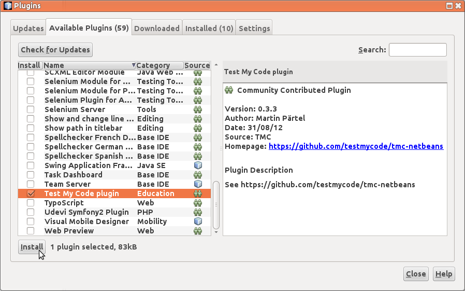Click the cube icon next to Visual Mobile Designer

pos(197,221)
